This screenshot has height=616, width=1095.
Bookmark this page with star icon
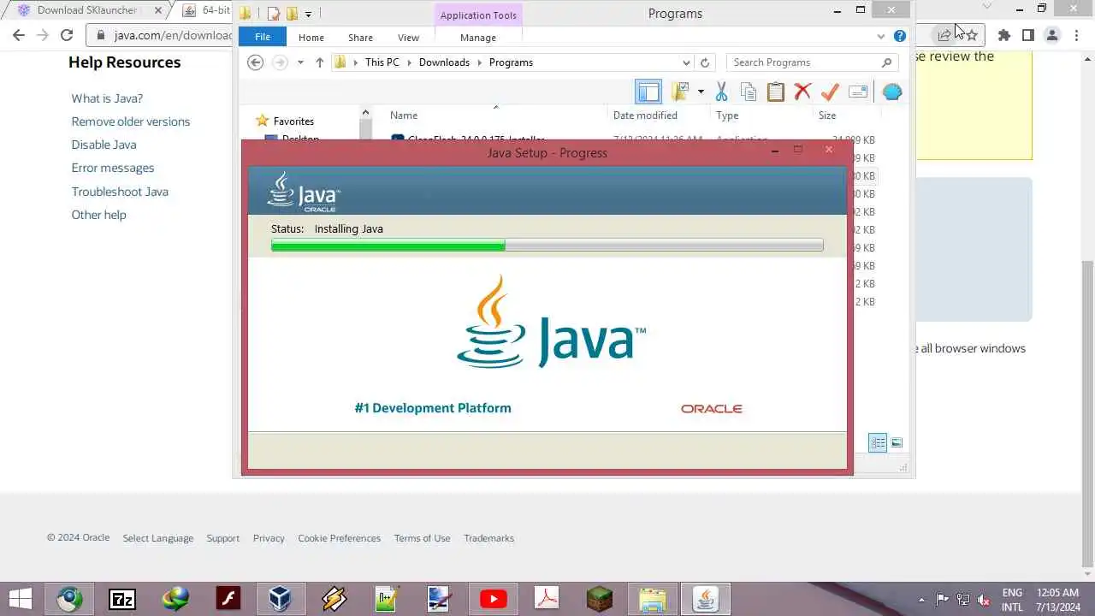[972, 35]
